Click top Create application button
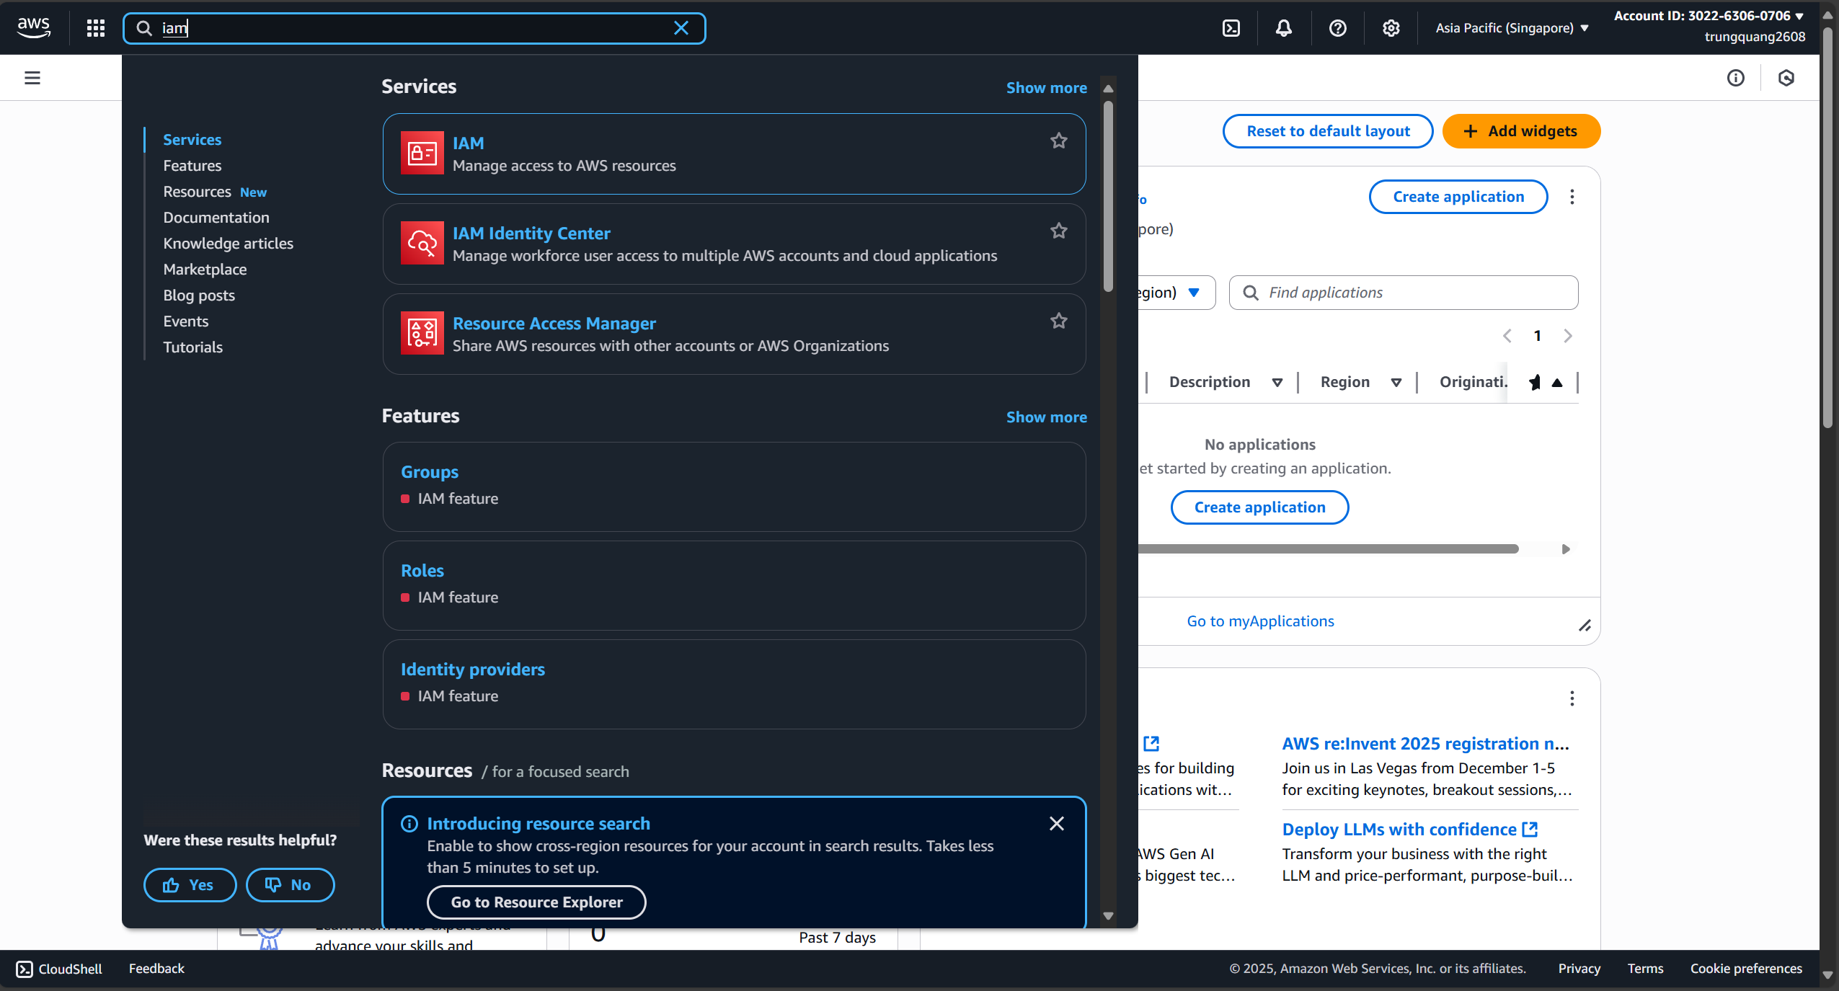 (1458, 197)
